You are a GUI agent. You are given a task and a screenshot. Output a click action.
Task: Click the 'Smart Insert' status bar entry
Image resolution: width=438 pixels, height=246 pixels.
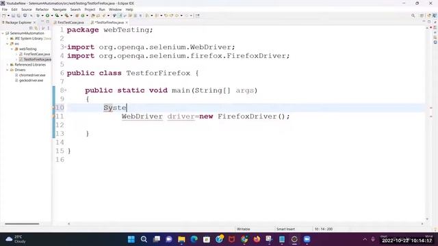click(285, 229)
